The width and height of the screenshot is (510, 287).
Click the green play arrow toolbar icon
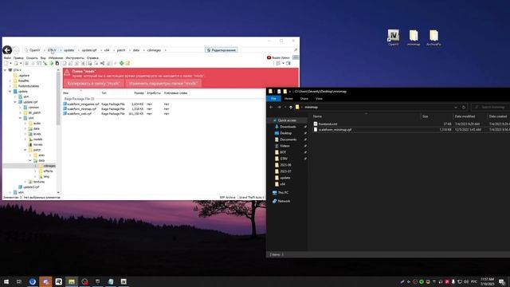point(51,63)
